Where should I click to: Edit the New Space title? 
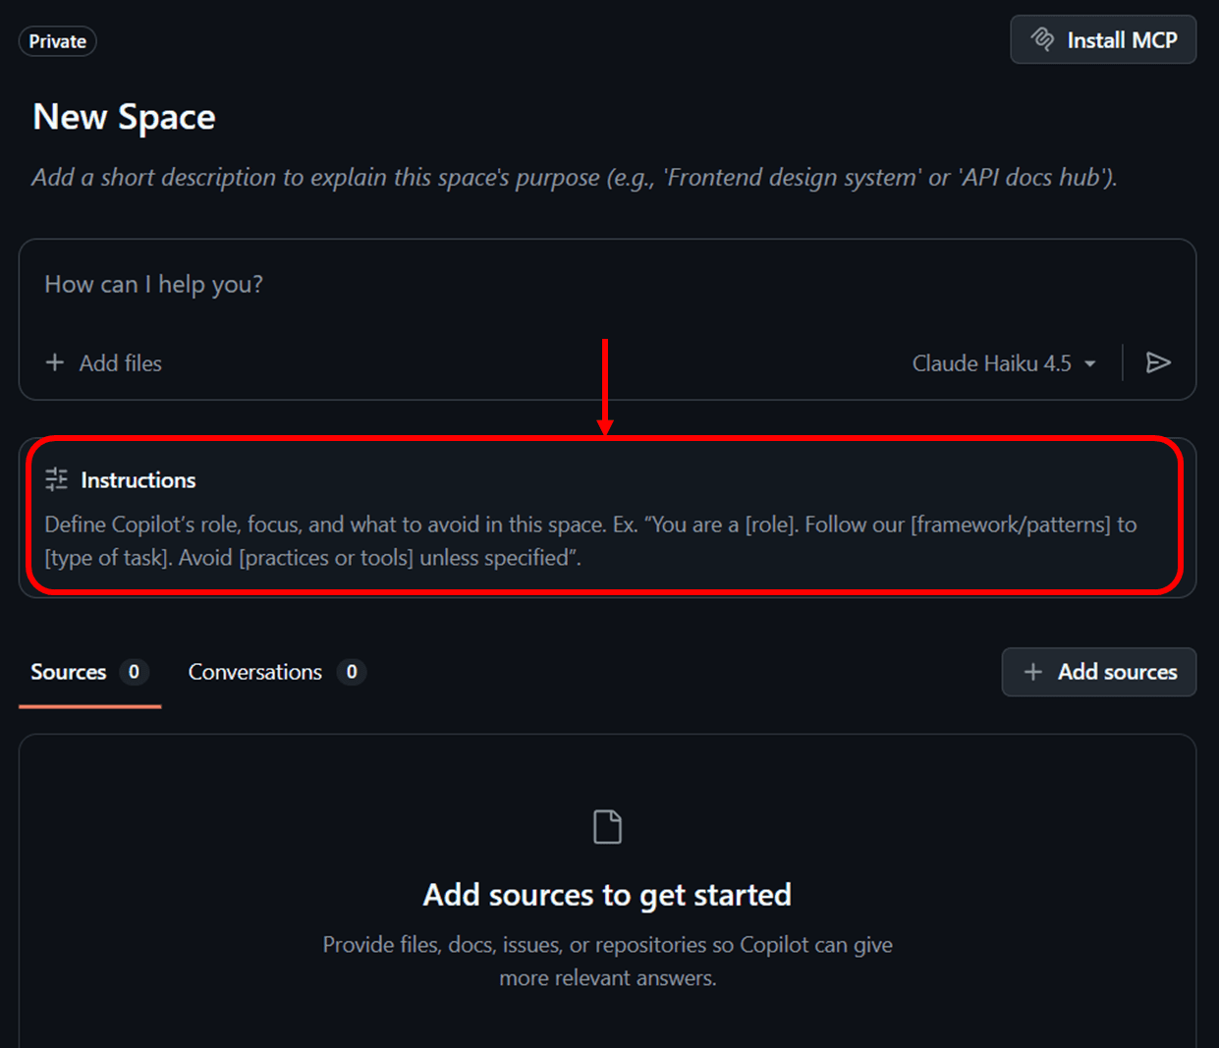[x=125, y=117]
